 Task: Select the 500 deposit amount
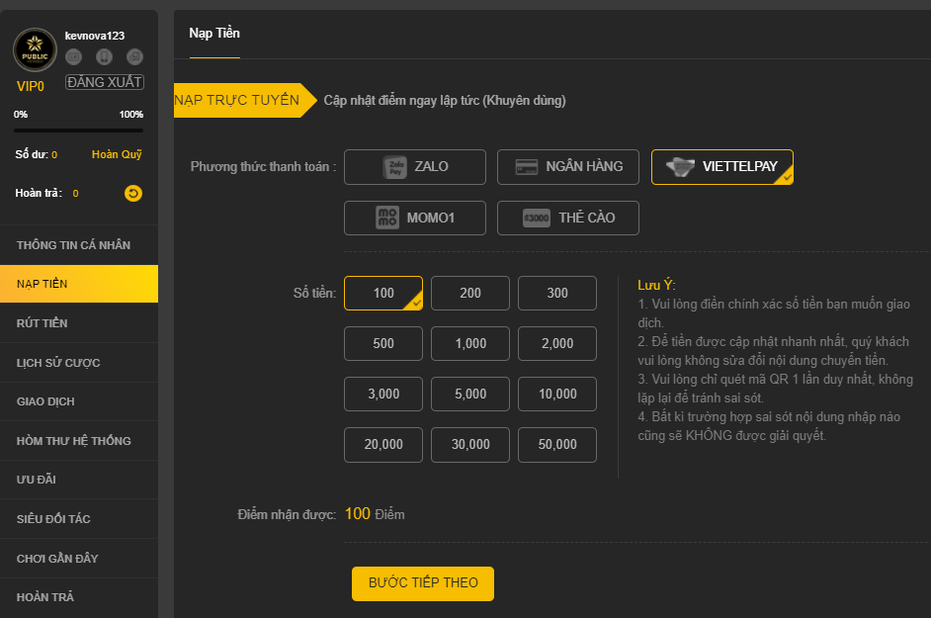383,343
